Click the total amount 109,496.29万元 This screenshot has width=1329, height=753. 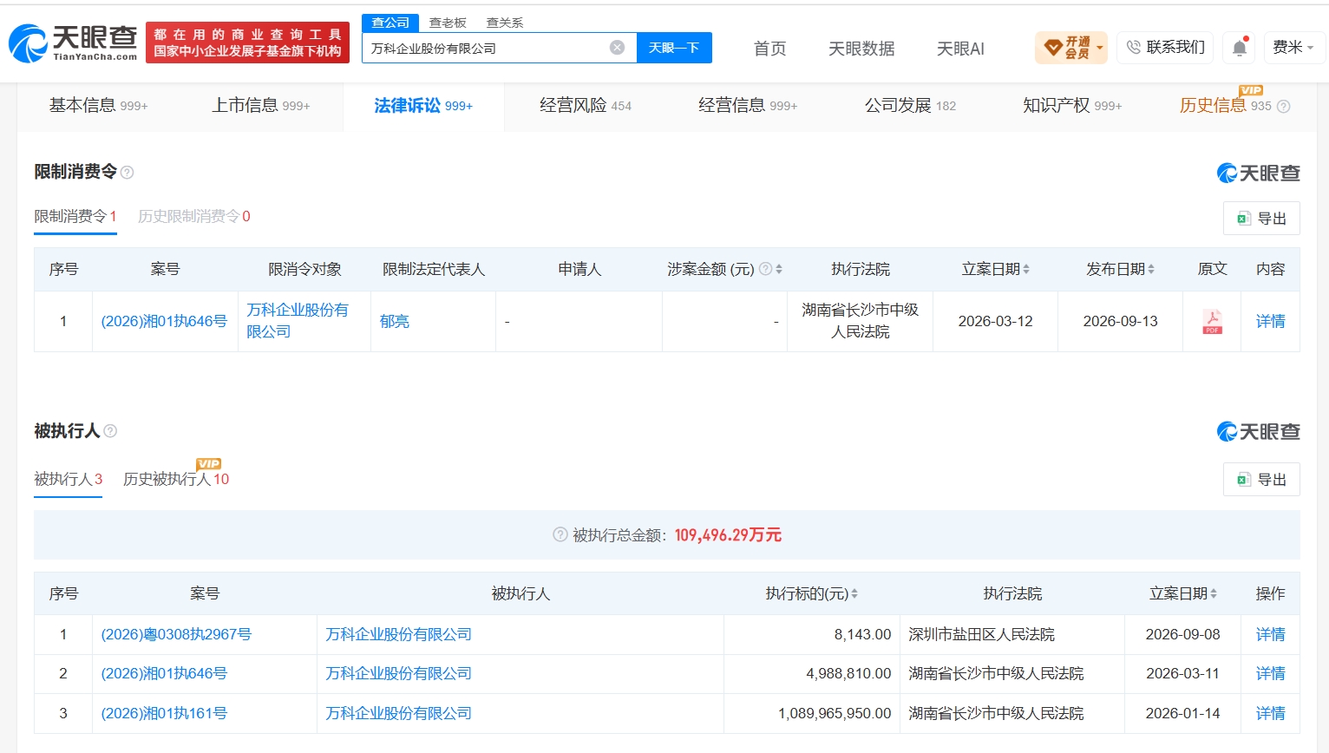point(728,535)
